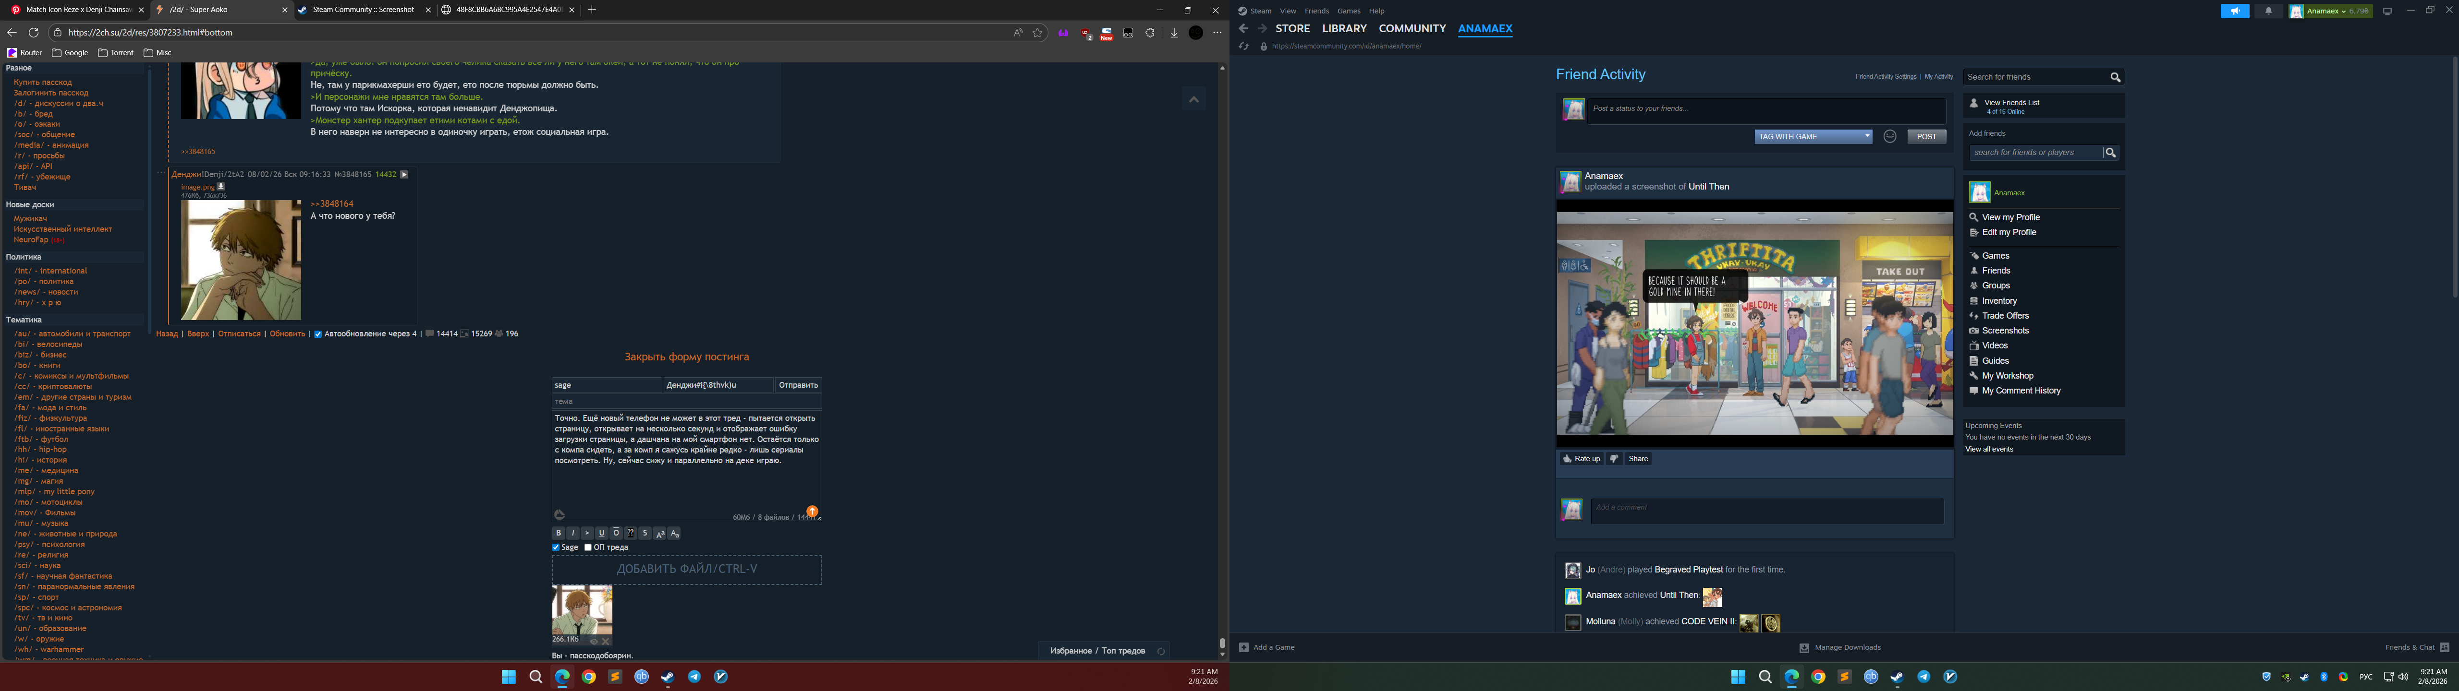This screenshot has width=2459, height=691.
Task: Click the orange scroll-up arrow in textarea
Action: (812, 512)
